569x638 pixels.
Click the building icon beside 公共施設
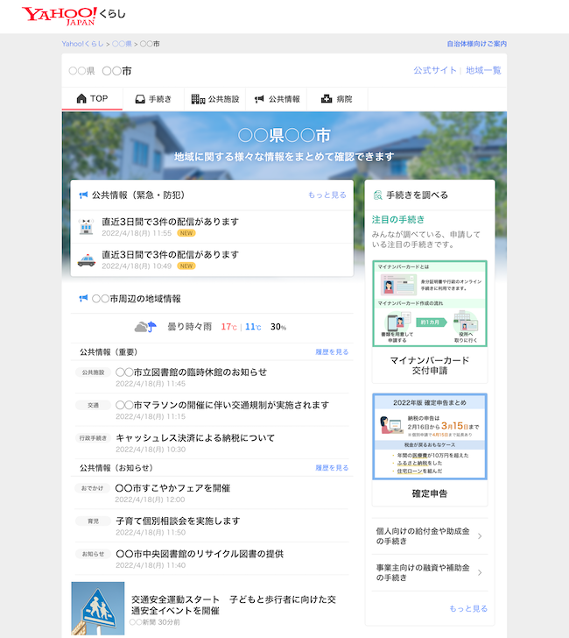tap(198, 99)
